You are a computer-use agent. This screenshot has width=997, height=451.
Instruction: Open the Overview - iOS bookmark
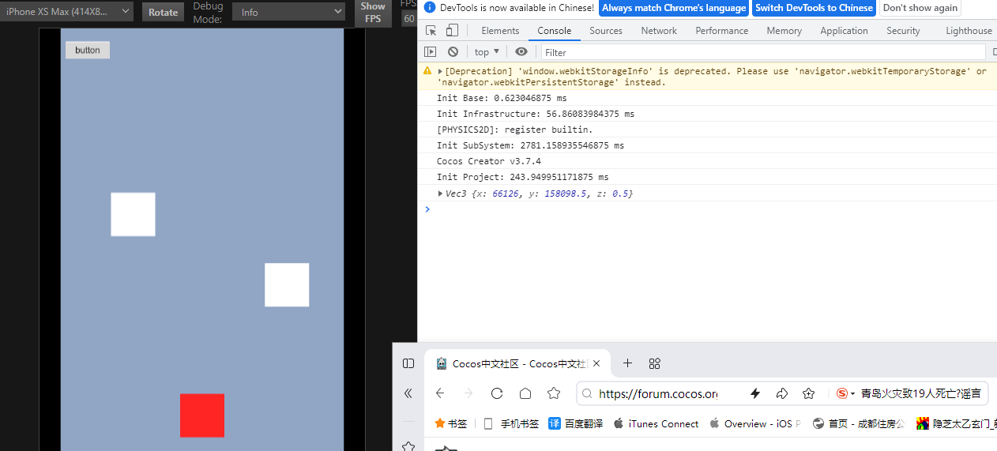755,423
